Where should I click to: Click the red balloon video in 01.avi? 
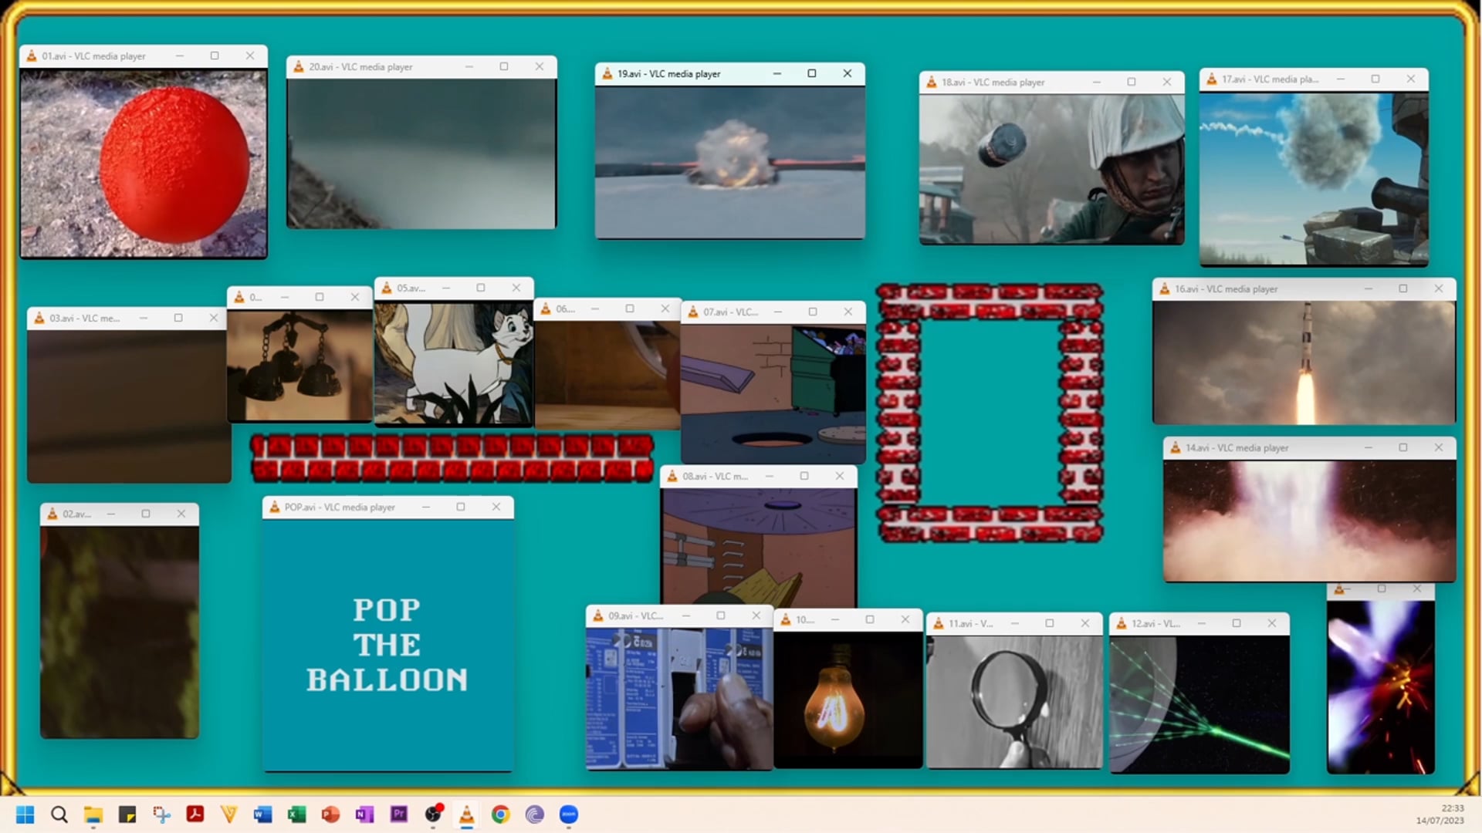(x=144, y=163)
